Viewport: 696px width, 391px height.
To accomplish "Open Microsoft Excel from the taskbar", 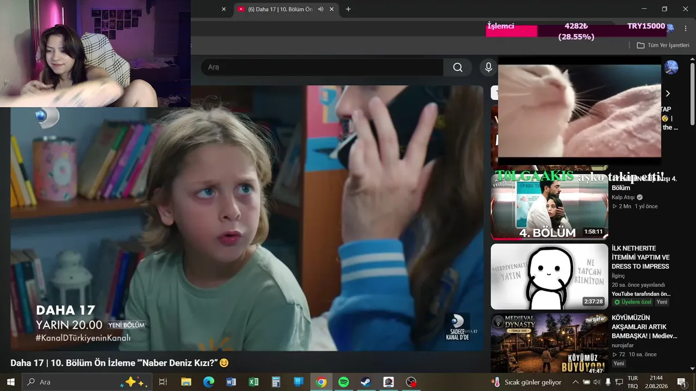I will (x=253, y=382).
